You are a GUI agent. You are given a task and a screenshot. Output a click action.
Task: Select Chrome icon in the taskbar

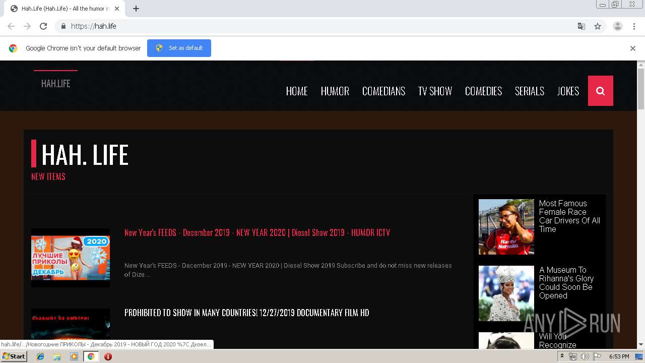click(91, 356)
